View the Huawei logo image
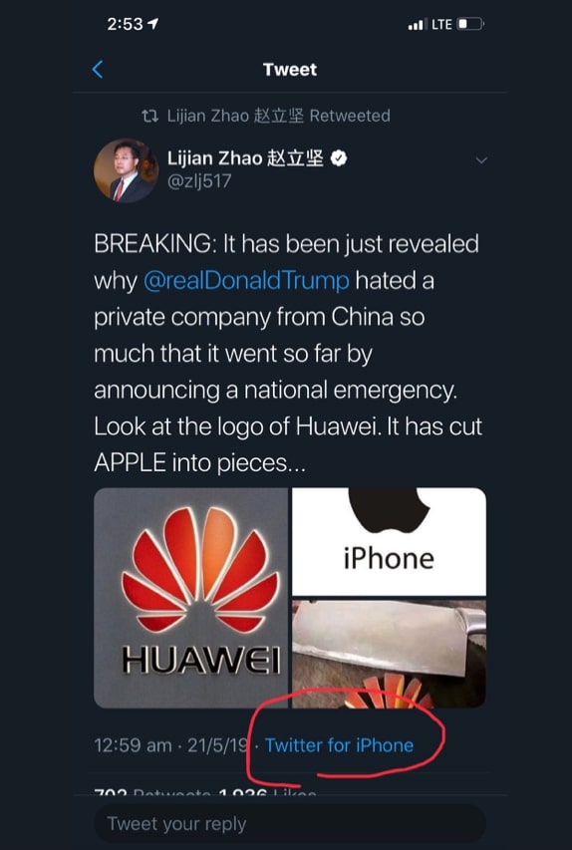This screenshot has height=850, width=572. pos(191,597)
